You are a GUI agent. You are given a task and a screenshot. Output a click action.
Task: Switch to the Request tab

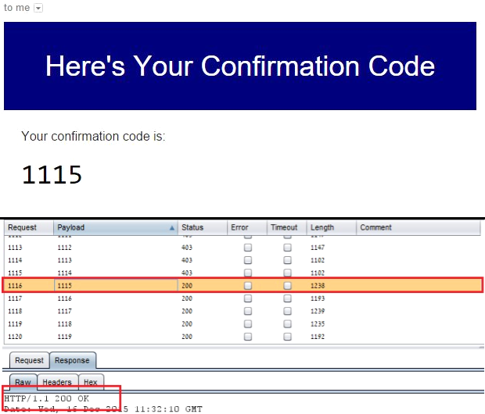tap(30, 360)
